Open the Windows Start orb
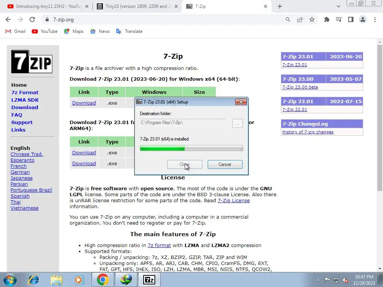Viewport: 383px width, 287px height. [x=10, y=280]
